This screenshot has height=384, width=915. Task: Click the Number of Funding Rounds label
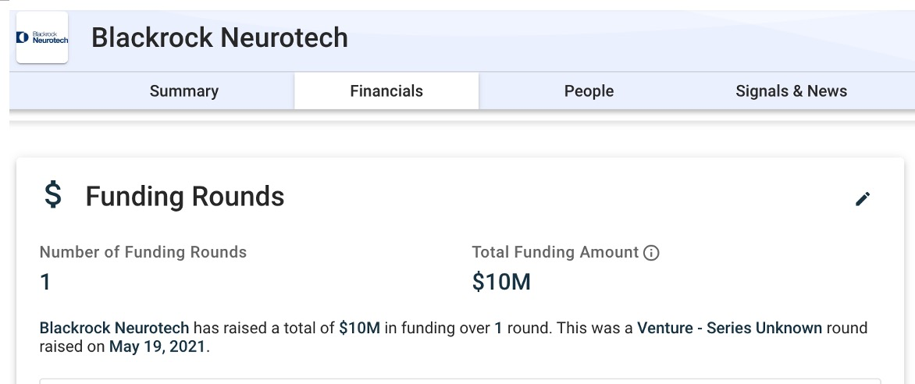click(143, 252)
